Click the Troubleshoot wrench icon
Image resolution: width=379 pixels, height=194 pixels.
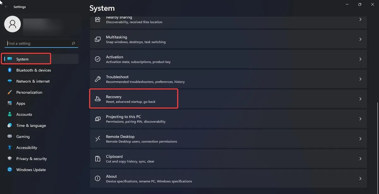pyautogui.click(x=98, y=79)
